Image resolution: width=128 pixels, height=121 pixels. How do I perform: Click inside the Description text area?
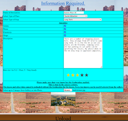coord(83,53)
